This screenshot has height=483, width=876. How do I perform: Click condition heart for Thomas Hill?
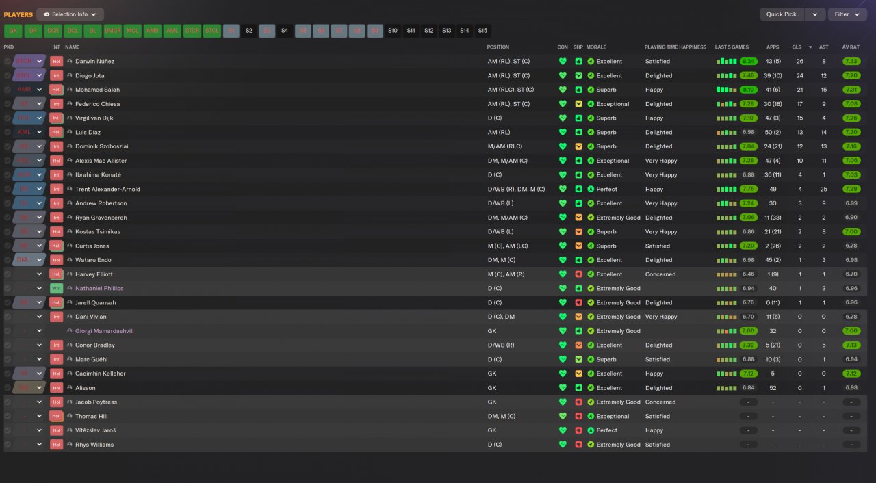(563, 416)
